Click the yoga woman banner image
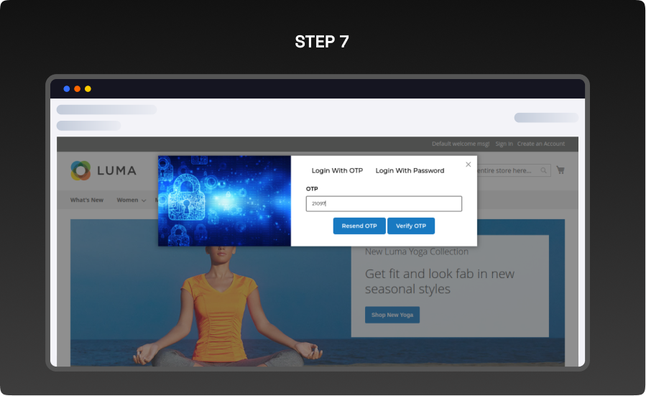Screen dimensions: 646x396 point(216,309)
